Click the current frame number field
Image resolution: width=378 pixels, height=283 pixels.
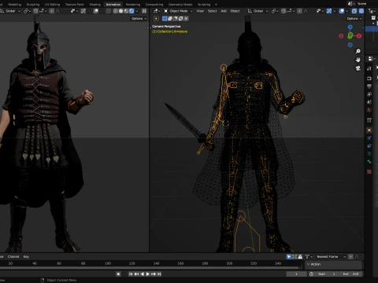pyautogui.click(x=296, y=274)
